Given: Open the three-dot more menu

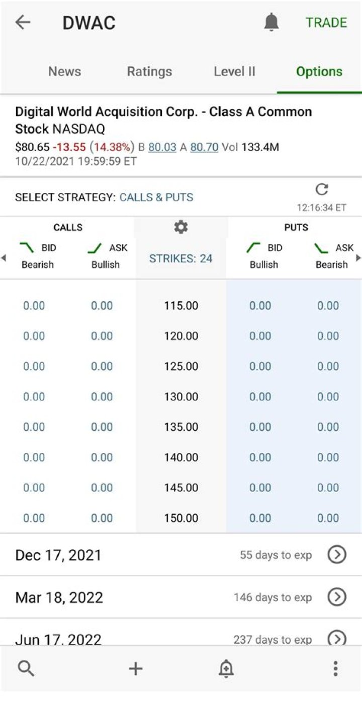Looking at the screenshot, I should click(335, 668).
